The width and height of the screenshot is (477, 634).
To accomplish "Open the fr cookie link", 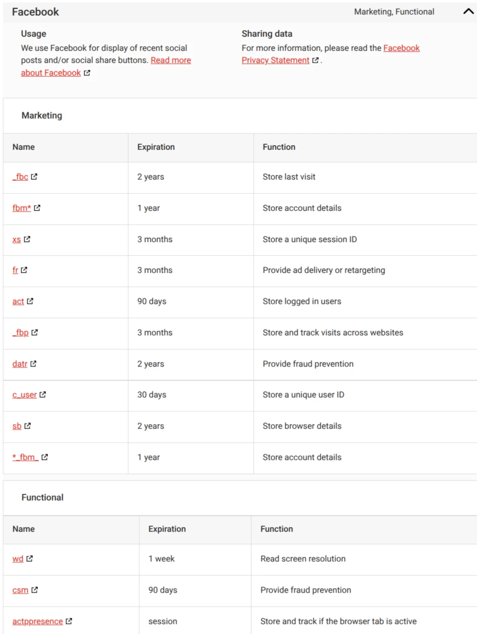I will click(x=15, y=270).
